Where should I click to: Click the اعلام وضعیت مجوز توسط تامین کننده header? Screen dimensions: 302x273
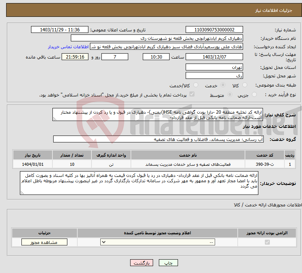tap(158, 233)
